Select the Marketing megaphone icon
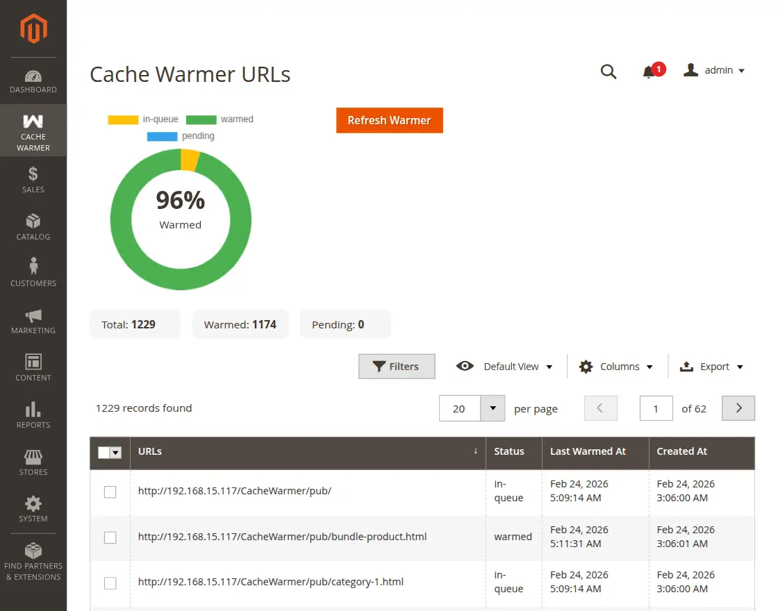778x611 pixels. click(x=33, y=316)
